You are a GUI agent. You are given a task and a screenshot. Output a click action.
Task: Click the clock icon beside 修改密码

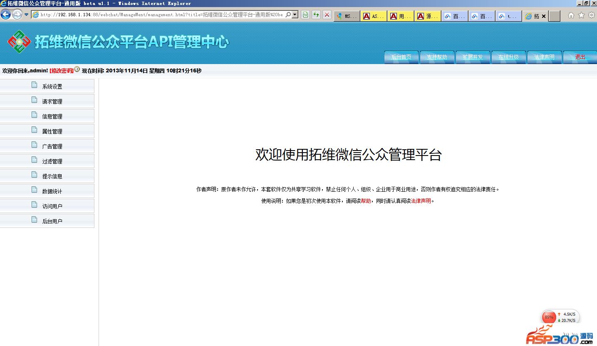tap(77, 70)
